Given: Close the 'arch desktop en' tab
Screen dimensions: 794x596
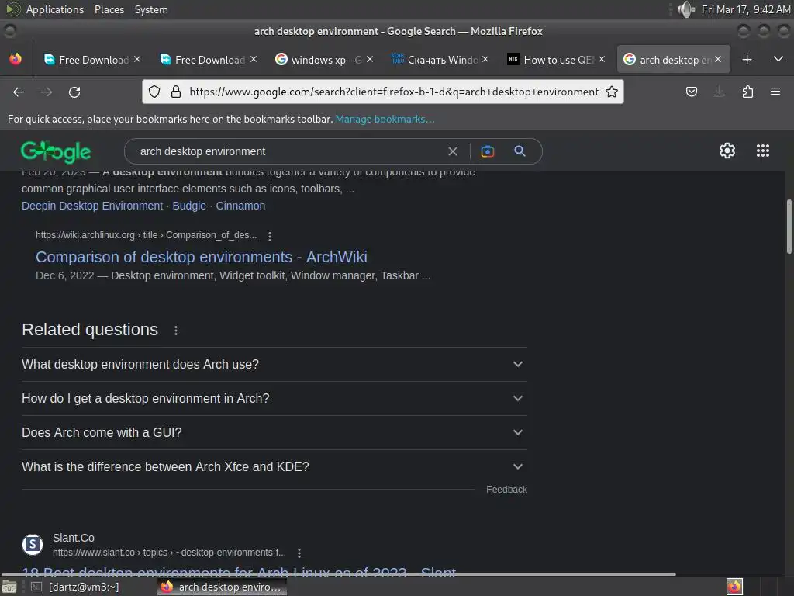Looking at the screenshot, I should click(x=717, y=59).
